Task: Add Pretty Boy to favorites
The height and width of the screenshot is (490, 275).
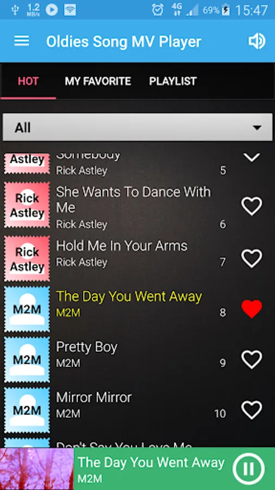Action: (252, 359)
